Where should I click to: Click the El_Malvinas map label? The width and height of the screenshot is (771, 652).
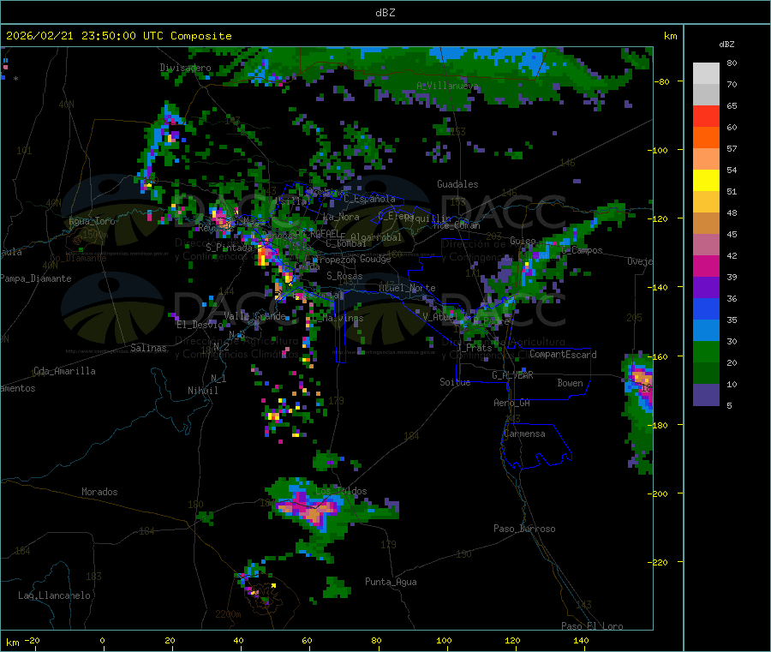(x=338, y=318)
